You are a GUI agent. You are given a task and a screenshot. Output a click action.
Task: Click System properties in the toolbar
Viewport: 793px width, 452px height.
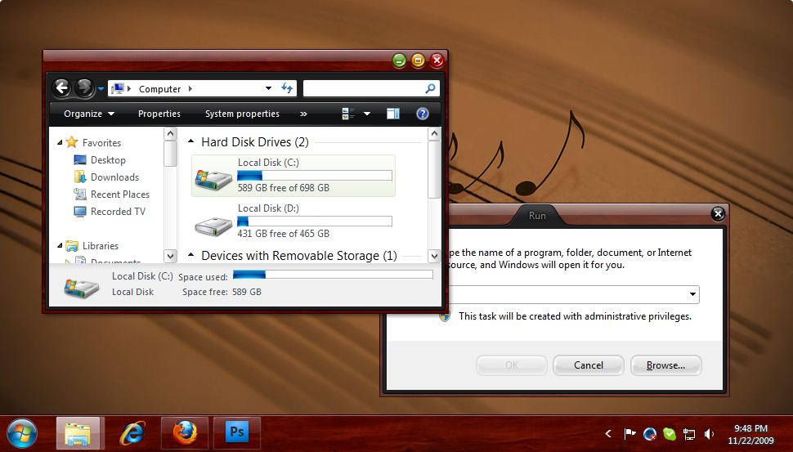coord(242,114)
